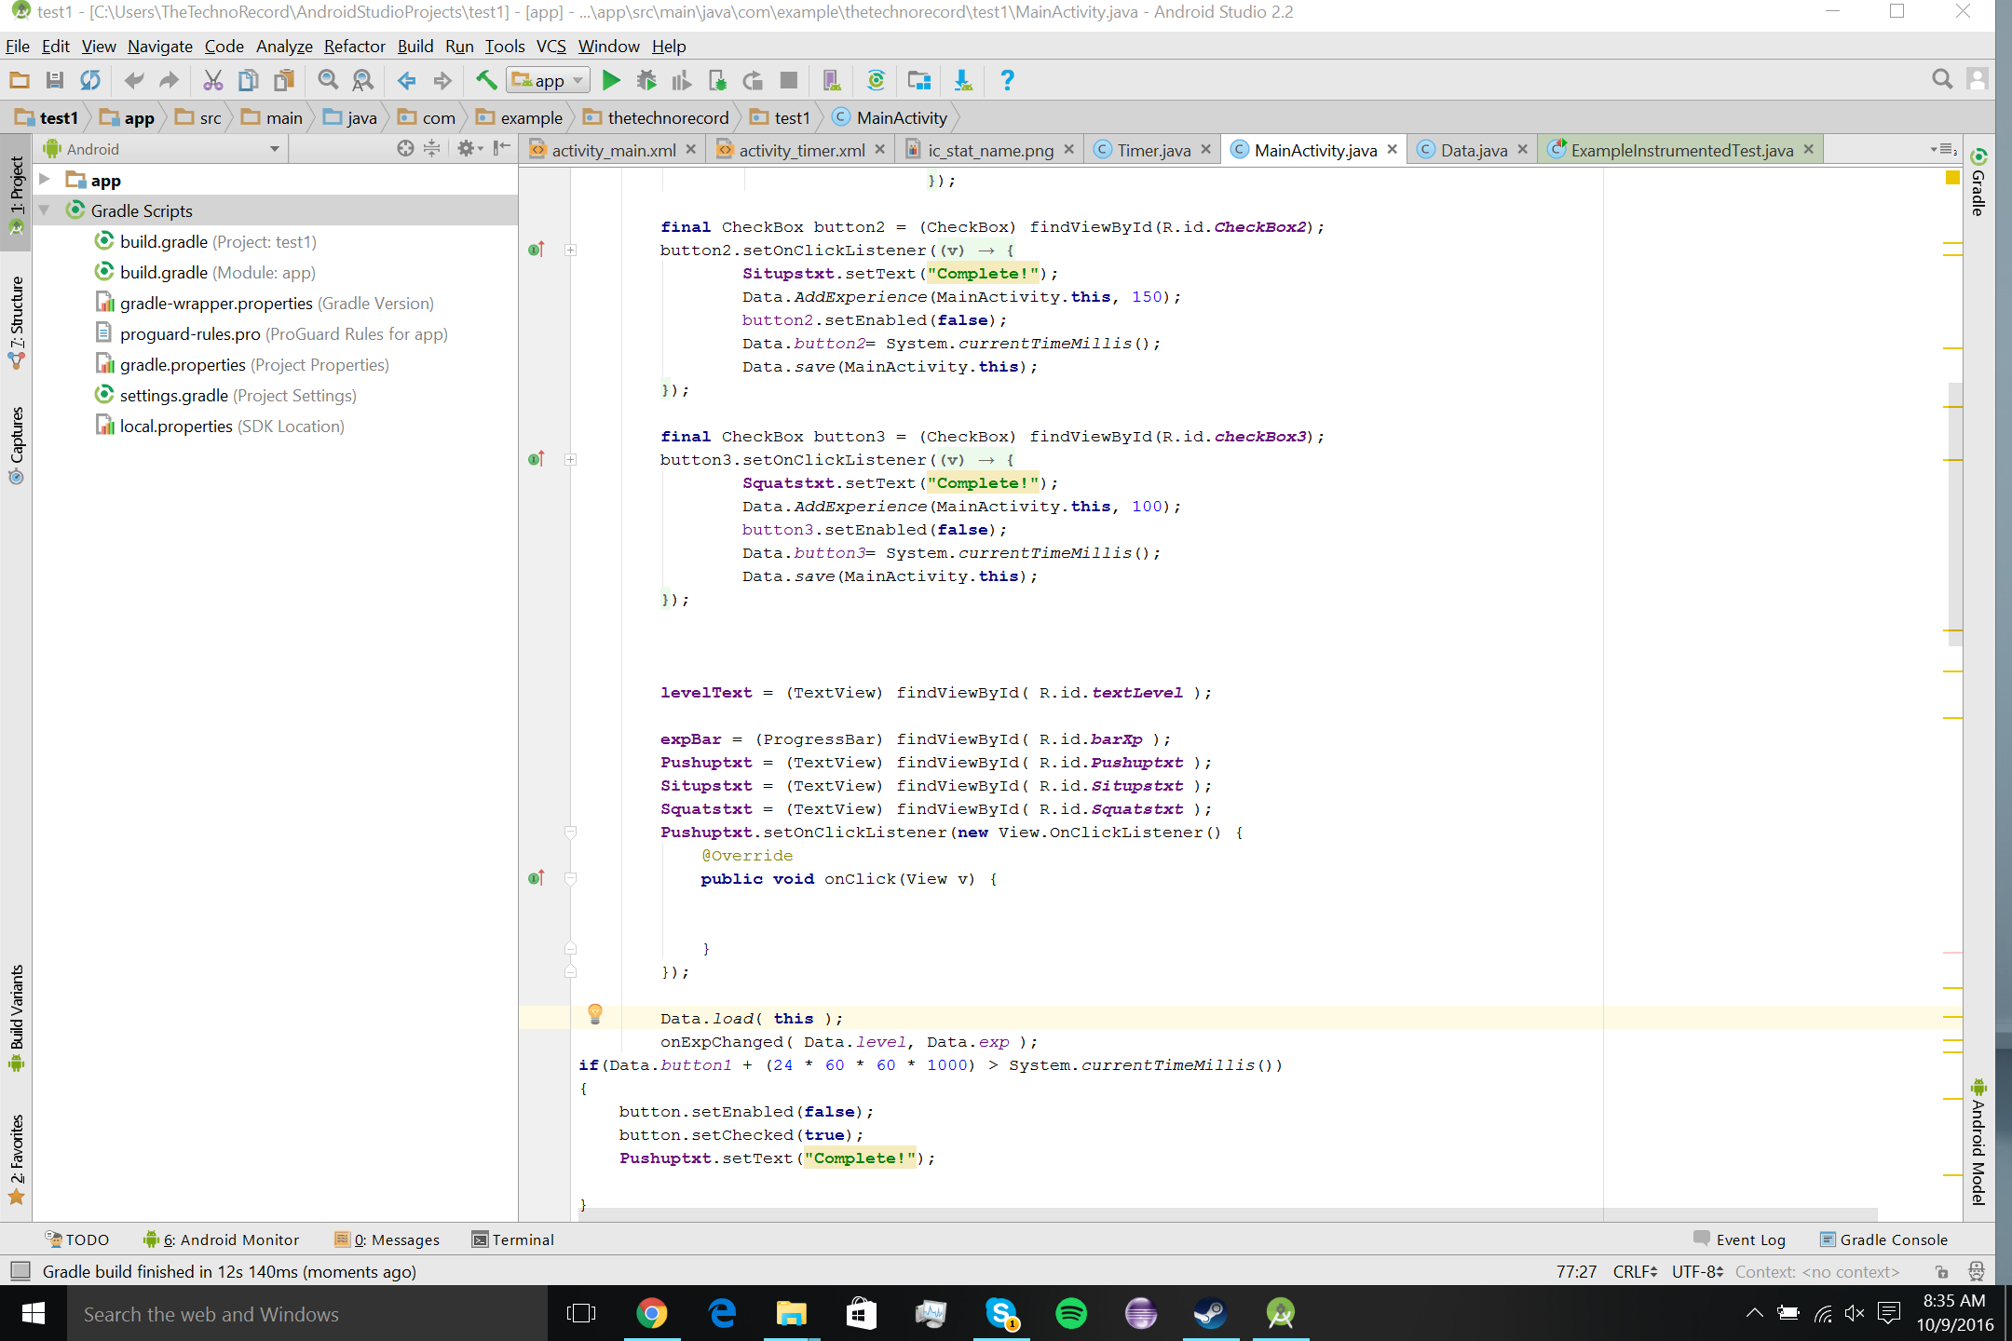Run the app with the green play icon
The height and width of the screenshot is (1341, 2012).
[611, 81]
